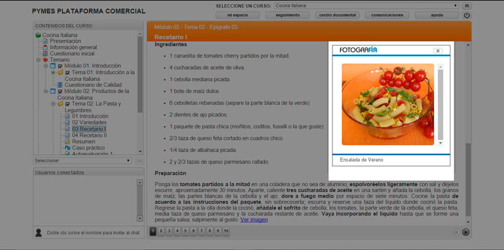
Task: Select 02 Variedades tree item
Action: pyautogui.click(x=89, y=123)
